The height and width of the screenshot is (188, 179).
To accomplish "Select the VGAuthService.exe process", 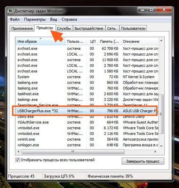I will click(x=87, y=122).
